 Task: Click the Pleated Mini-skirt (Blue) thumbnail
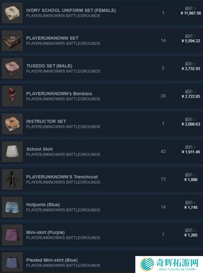pos(12,262)
